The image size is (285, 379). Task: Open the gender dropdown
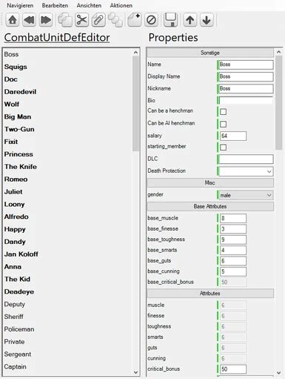[246, 195]
